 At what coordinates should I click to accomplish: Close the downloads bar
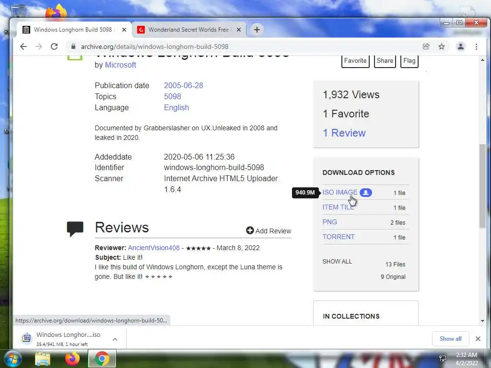[478, 339]
